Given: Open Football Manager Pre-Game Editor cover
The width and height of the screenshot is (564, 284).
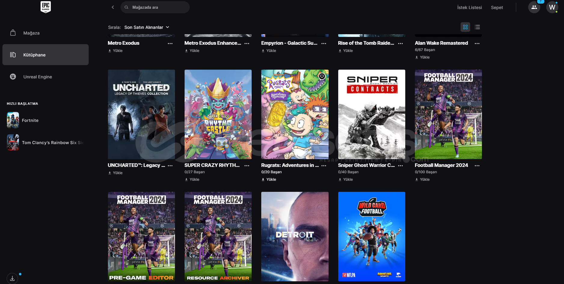Looking at the screenshot, I should 141,237.
